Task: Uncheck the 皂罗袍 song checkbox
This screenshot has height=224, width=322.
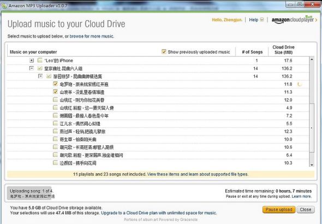Action: tap(55, 84)
